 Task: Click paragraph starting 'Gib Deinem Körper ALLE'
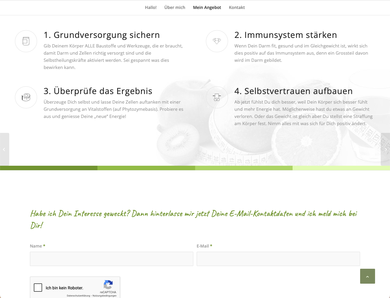pyautogui.click(x=114, y=57)
